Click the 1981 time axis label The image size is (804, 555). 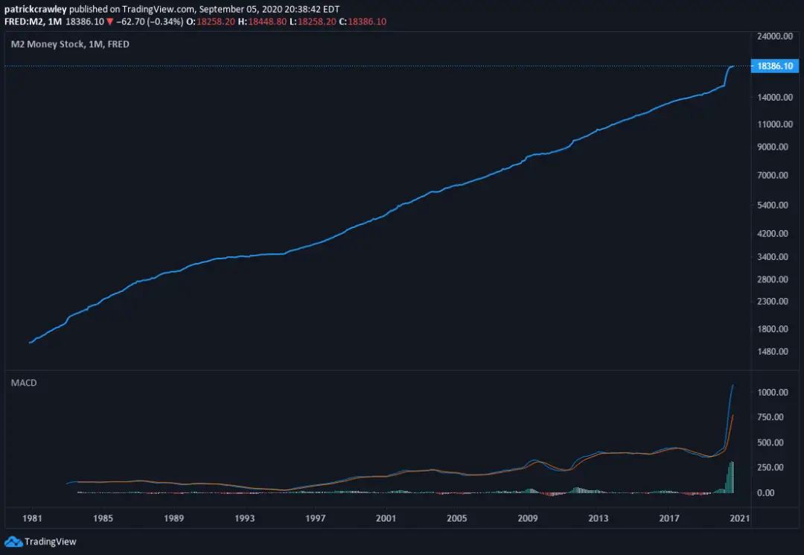(x=32, y=518)
